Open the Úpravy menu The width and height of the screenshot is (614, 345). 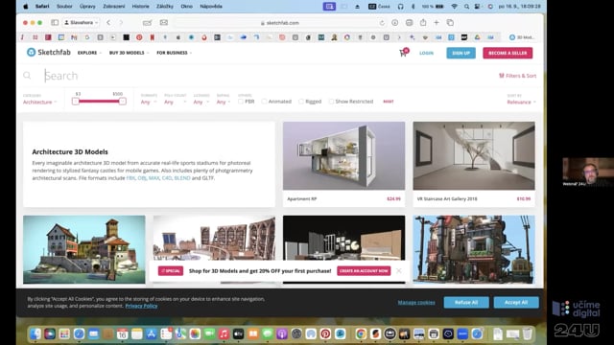[x=87, y=7]
